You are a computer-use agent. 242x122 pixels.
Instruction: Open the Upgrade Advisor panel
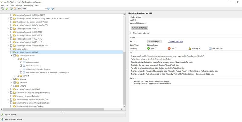(x=63, y=114)
